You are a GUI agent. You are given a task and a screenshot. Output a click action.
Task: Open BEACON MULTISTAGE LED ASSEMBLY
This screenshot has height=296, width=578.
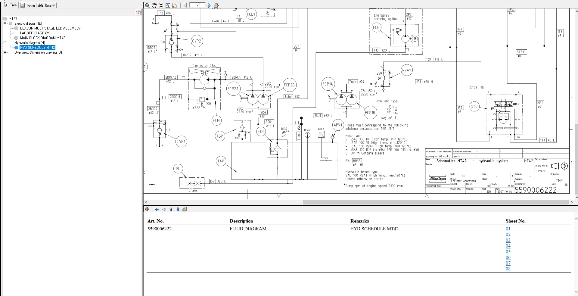[50, 28]
